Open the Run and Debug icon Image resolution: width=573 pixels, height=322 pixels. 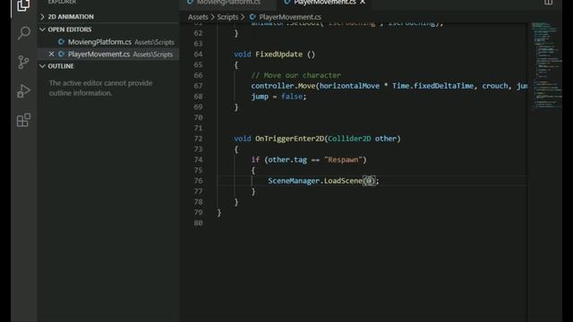click(23, 91)
